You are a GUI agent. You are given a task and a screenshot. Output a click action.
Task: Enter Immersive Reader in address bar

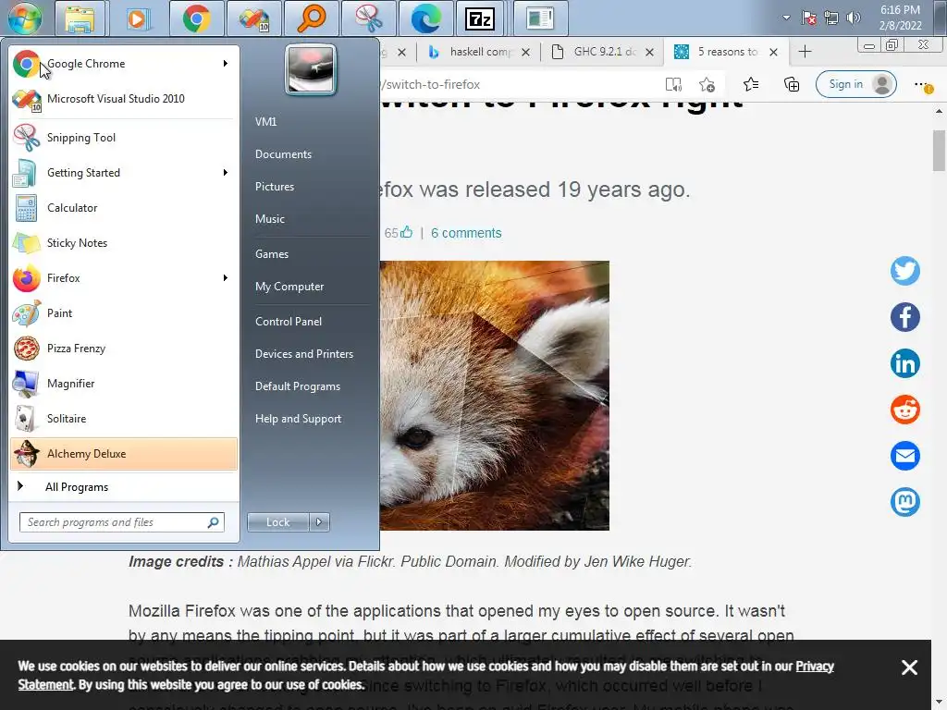(x=673, y=84)
